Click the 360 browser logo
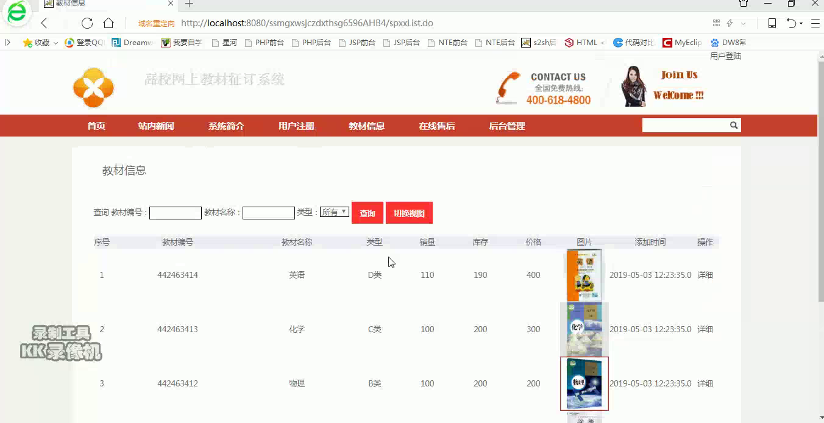 coord(16,12)
